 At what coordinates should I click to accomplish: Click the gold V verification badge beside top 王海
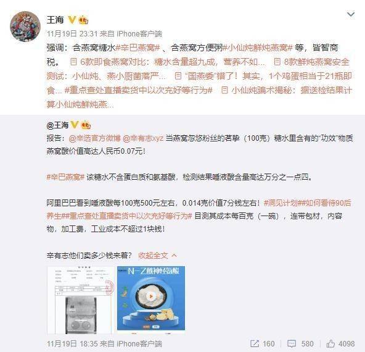[72, 20]
